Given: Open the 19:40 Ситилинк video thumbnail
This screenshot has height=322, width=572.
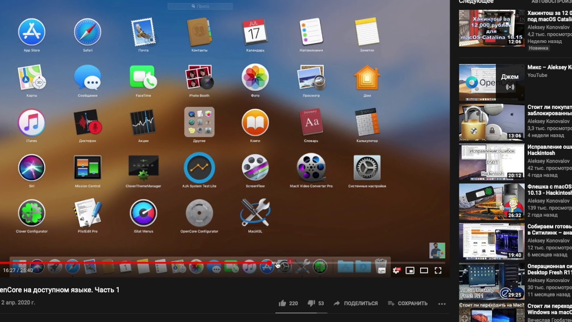Looking at the screenshot, I should pos(492,241).
